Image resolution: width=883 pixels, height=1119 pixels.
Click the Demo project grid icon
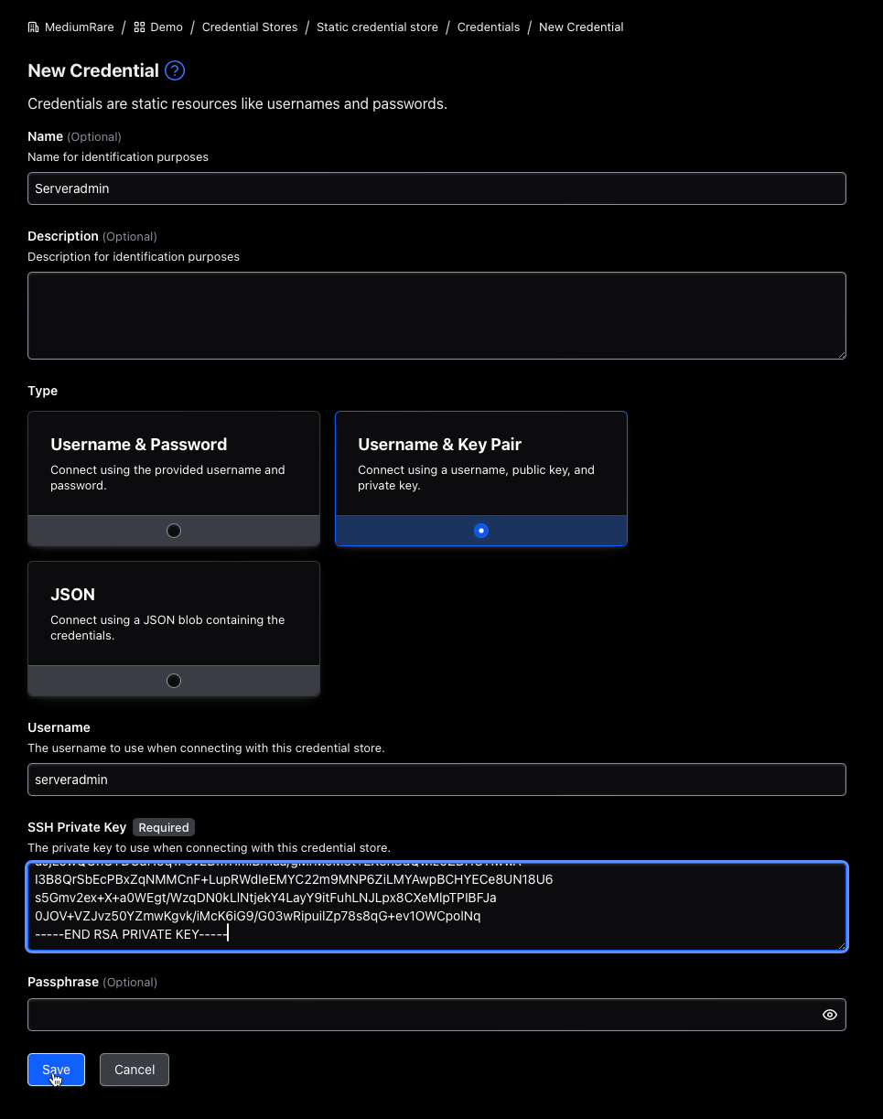click(139, 27)
